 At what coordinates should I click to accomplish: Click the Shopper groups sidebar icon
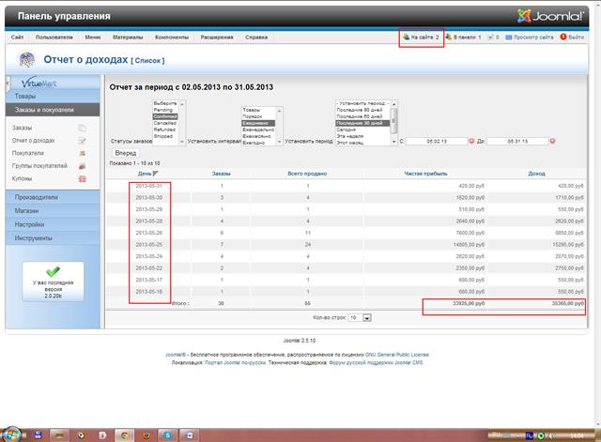point(83,165)
